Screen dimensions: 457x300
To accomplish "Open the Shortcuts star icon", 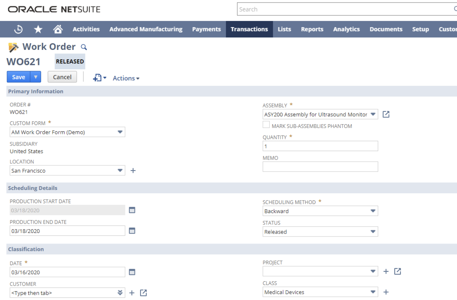I will point(38,30).
